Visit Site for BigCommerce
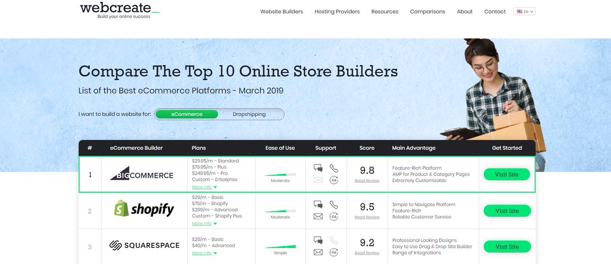This screenshot has height=264, width=611. [x=507, y=174]
